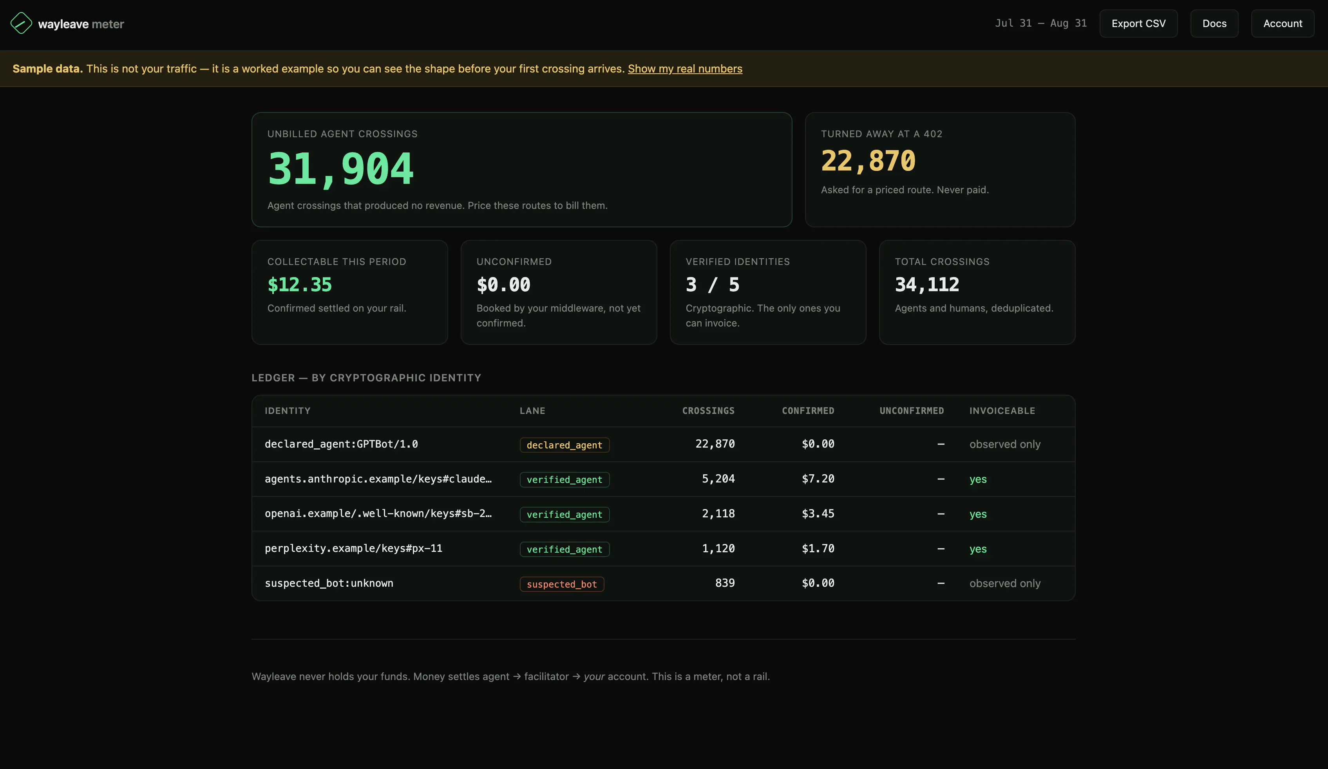
Task: Click the IDENTITY column header
Action: (287, 411)
